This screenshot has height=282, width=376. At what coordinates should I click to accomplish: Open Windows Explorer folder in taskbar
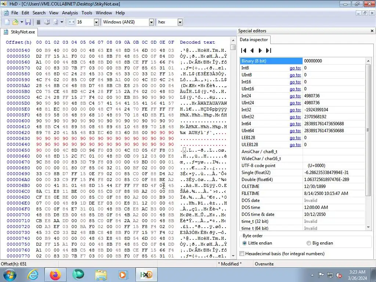[x=101, y=275]
